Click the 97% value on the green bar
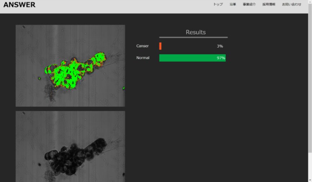The image size is (312, 182). click(221, 58)
